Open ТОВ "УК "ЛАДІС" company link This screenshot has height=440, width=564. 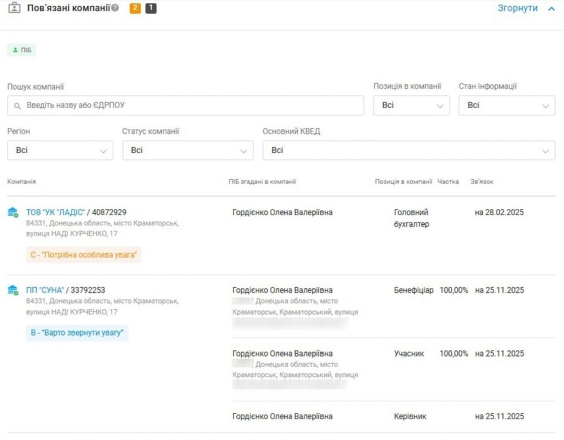pos(55,212)
